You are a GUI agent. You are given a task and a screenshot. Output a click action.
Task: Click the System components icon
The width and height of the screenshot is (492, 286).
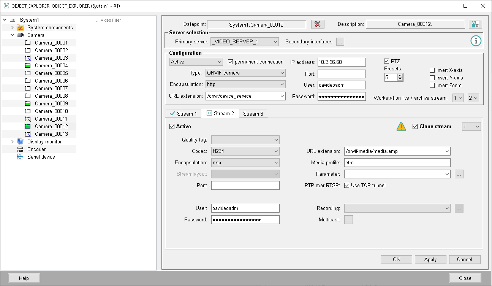coord(20,28)
